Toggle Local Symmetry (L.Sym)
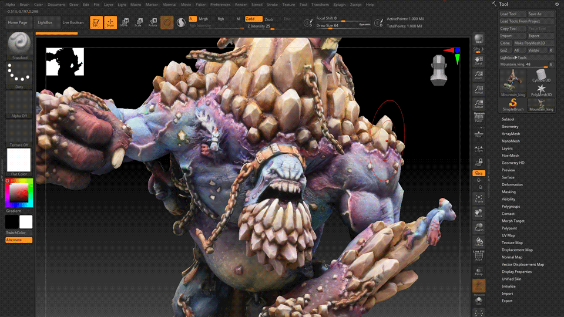Viewport: 564px width, 317px height. [x=478, y=149]
